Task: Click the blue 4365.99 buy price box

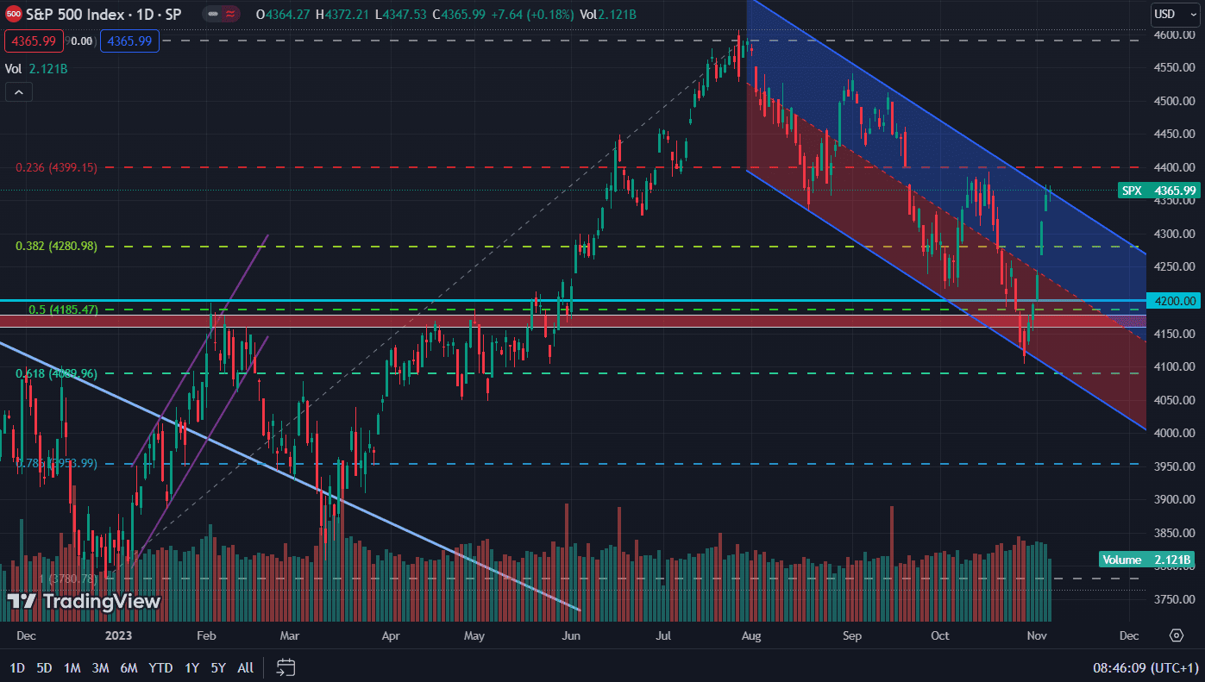Action: point(129,41)
